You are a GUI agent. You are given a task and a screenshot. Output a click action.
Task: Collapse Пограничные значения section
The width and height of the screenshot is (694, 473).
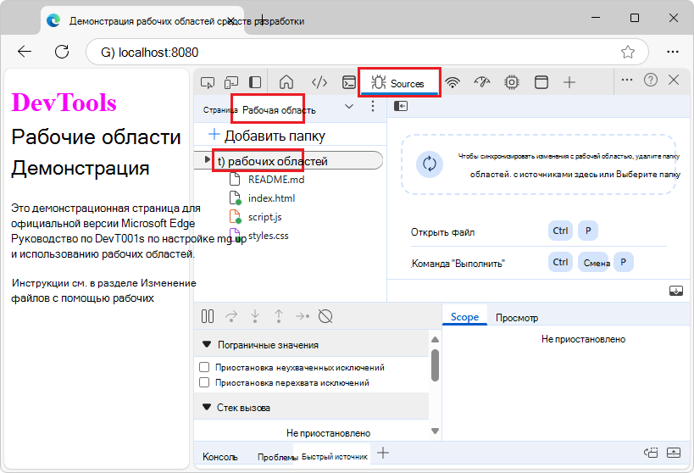point(207,344)
